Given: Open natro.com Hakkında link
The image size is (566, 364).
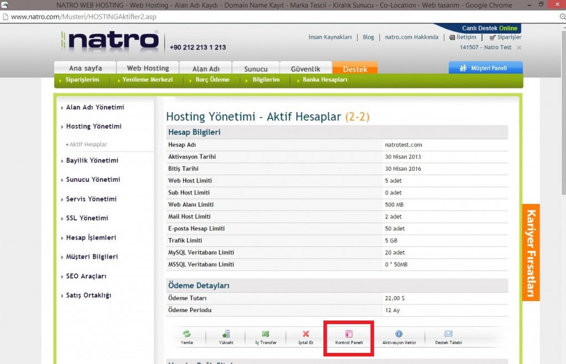Looking at the screenshot, I should tap(411, 37).
